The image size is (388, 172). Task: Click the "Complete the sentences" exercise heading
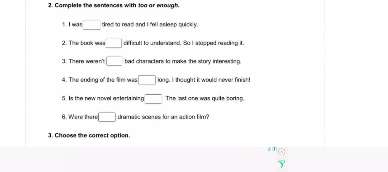114,6
